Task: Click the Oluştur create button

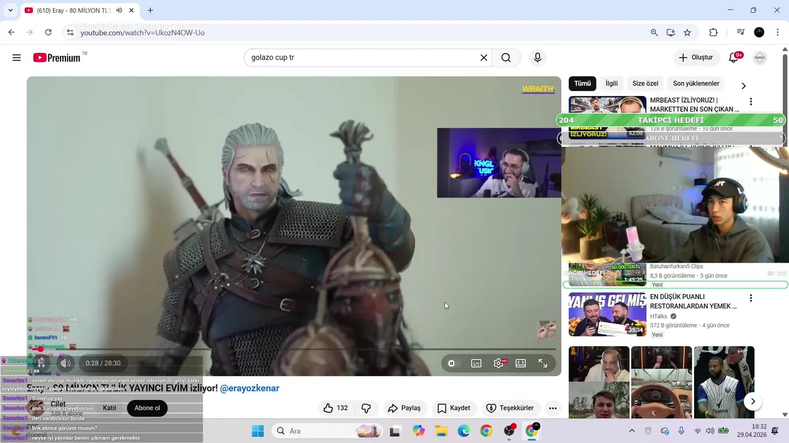Action: (697, 58)
